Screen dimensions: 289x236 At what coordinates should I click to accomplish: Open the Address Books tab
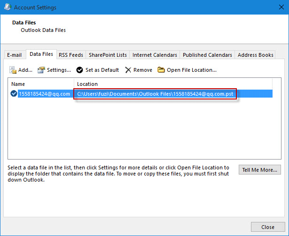click(256, 55)
